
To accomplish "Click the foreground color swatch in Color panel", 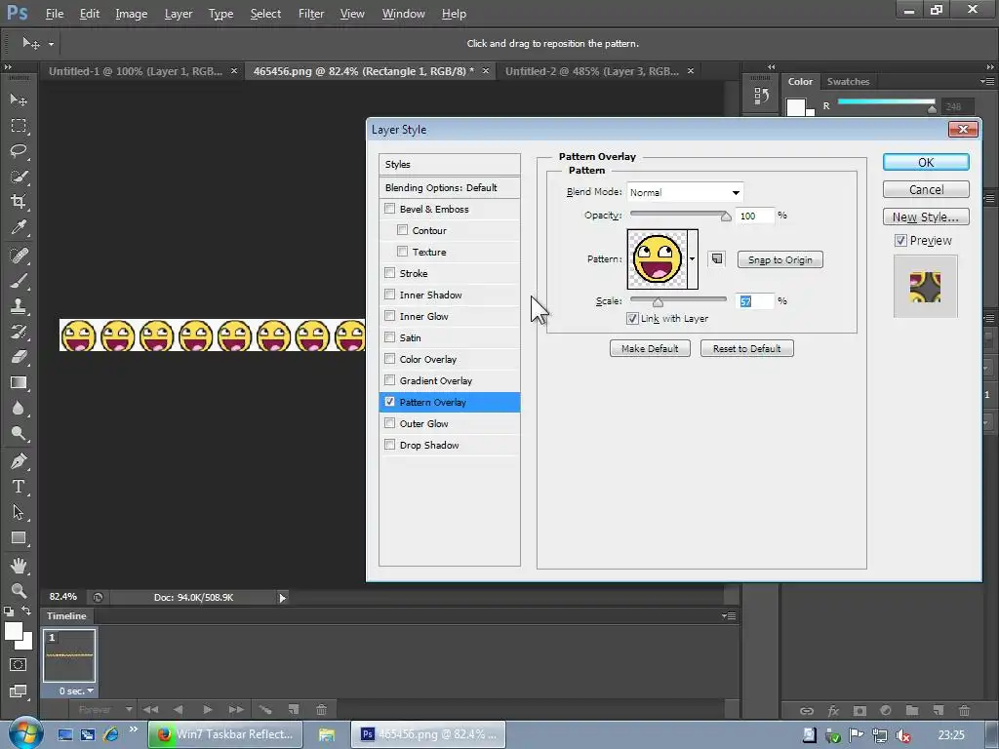I will tap(796, 107).
